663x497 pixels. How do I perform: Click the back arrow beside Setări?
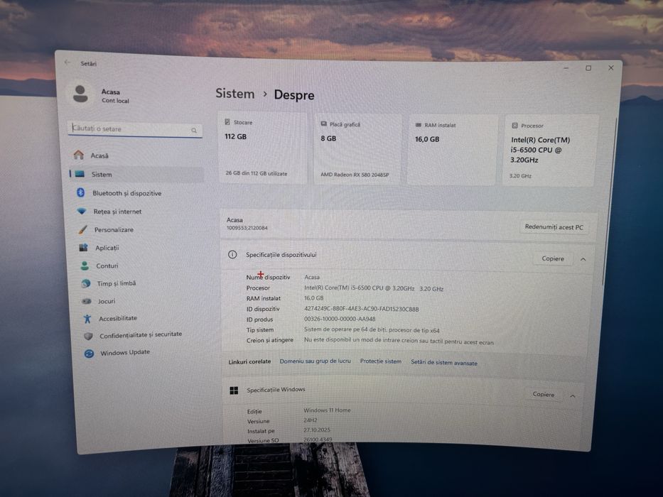68,62
